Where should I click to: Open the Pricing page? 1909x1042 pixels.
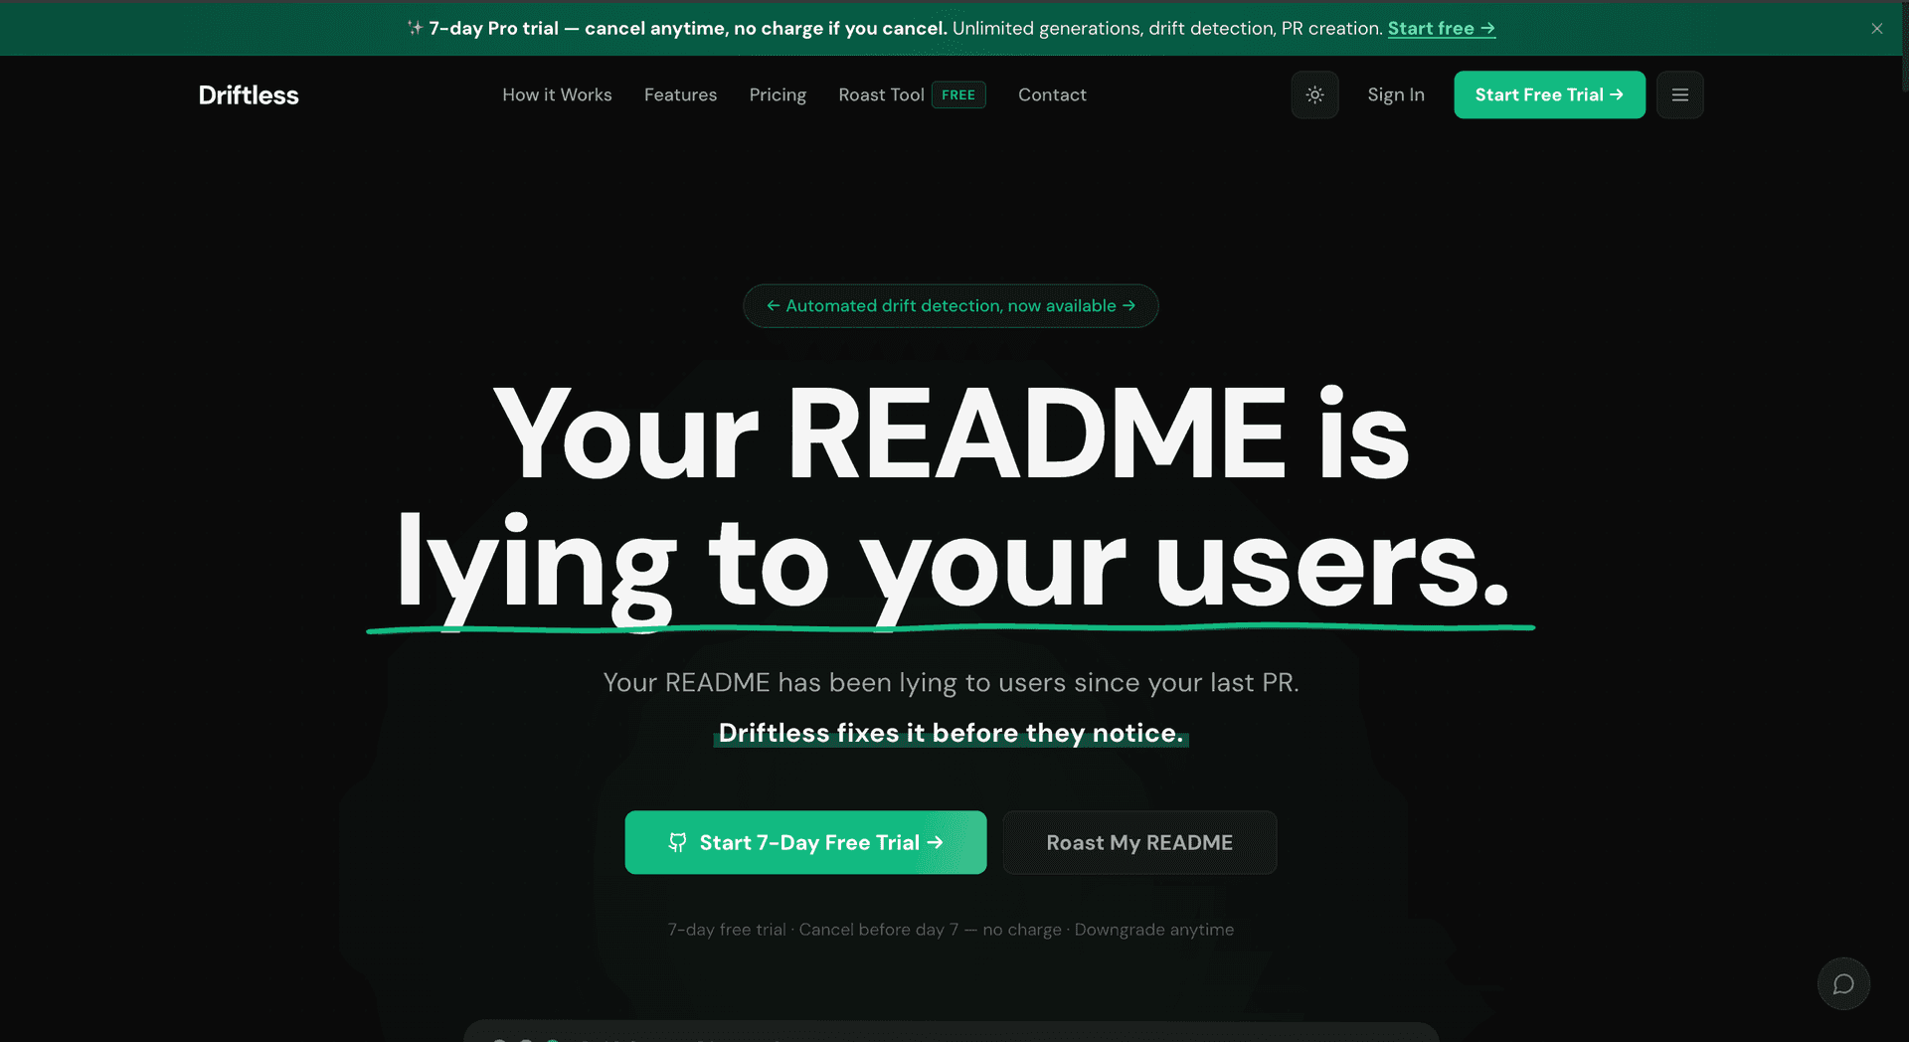(778, 94)
